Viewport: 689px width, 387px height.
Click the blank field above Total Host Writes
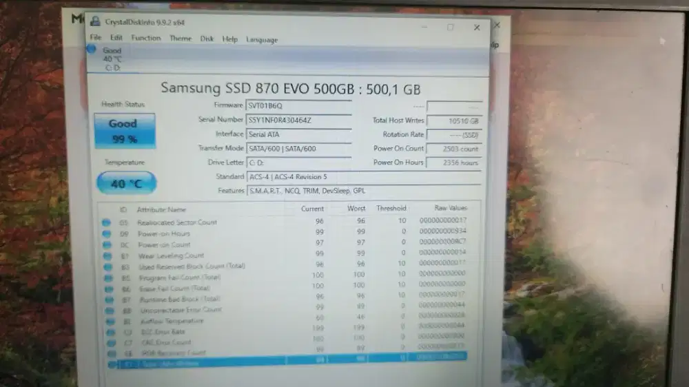pyautogui.click(x=454, y=107)
